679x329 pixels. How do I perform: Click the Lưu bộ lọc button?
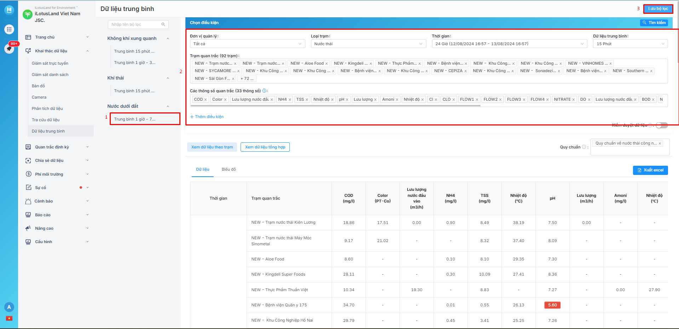pyautogui.click(x=658, y=8)
